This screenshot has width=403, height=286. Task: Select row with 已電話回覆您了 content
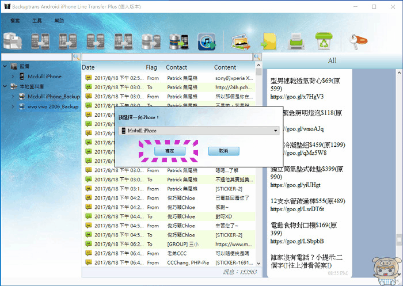(169, 198)
